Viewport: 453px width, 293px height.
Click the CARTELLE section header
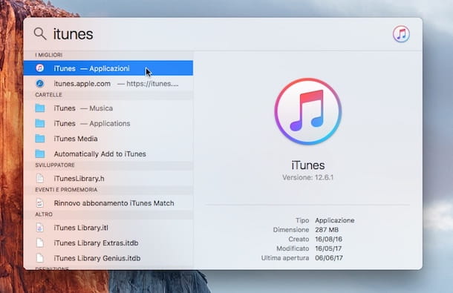[48, 95]
